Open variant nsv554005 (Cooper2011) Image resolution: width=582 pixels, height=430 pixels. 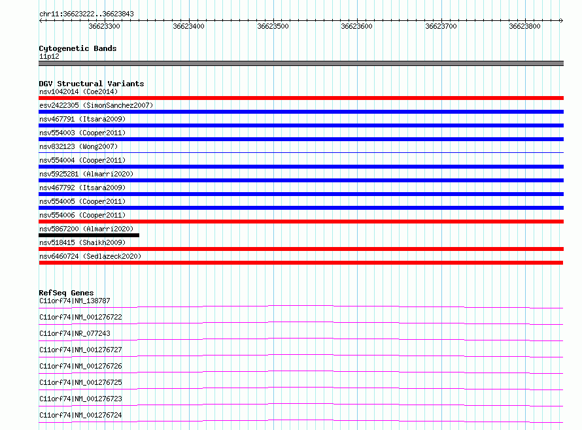82,201
